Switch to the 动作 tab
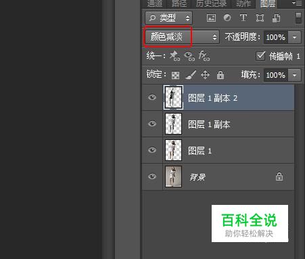305x259 pixels. pos(243,3)
